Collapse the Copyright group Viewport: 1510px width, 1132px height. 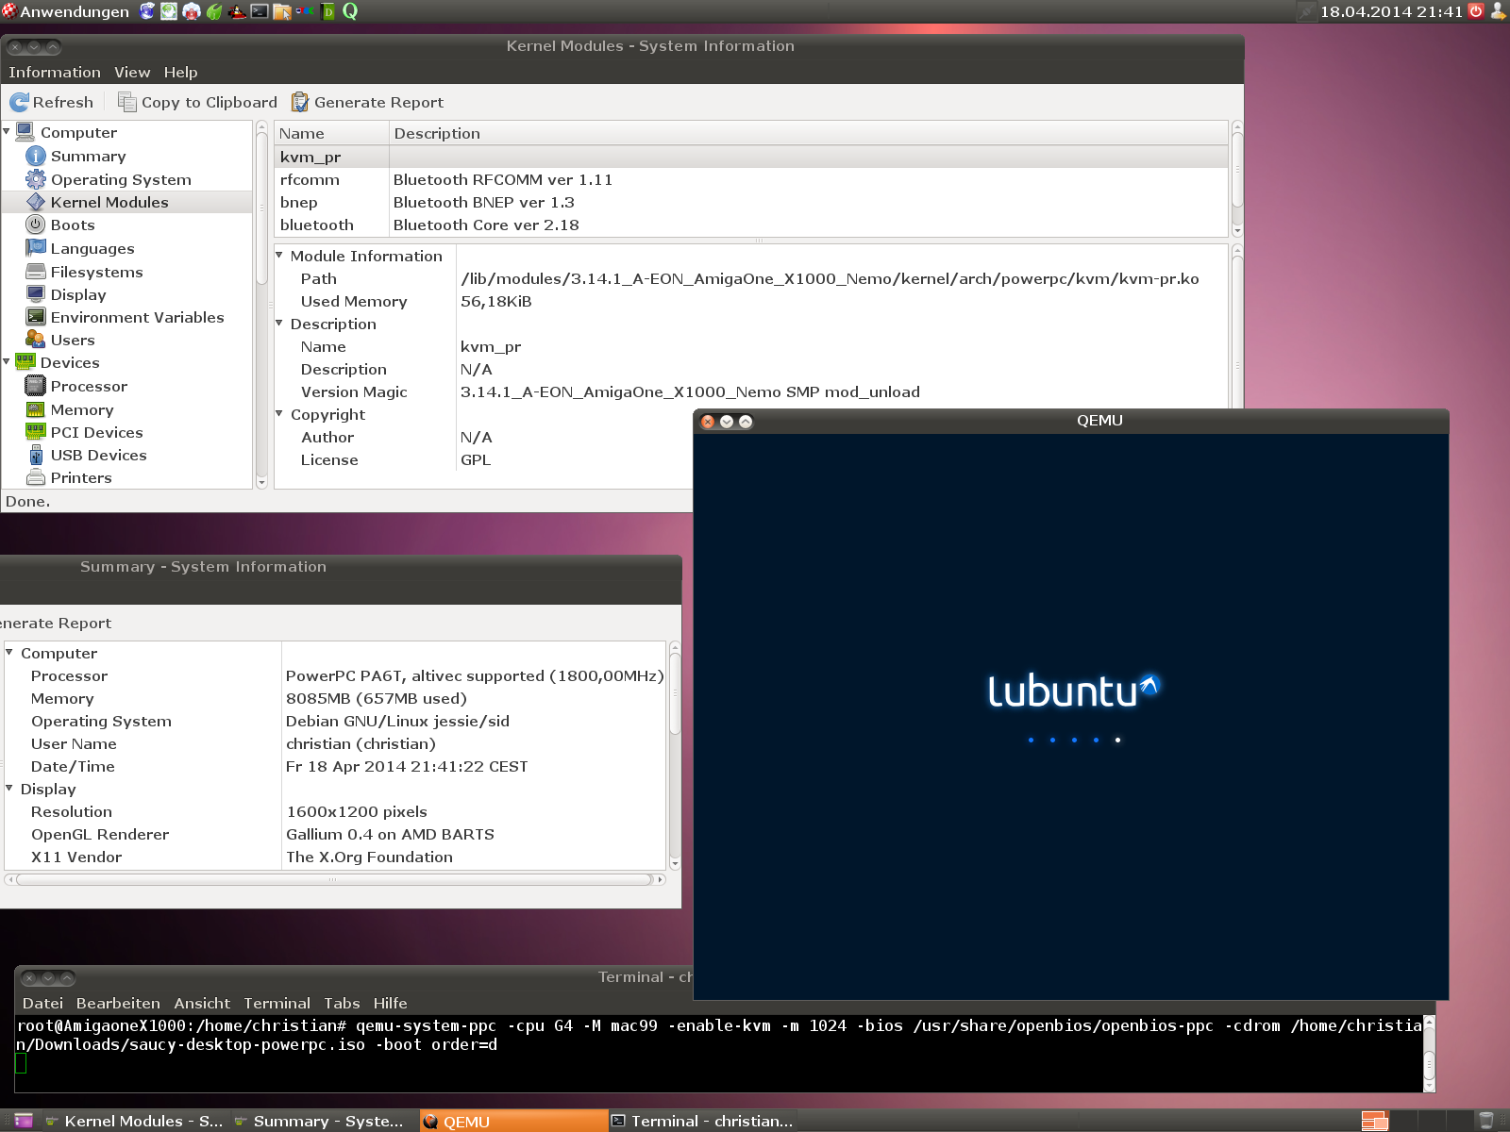279,414
